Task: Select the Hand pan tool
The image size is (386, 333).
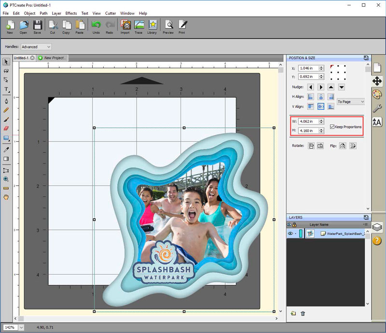Action: (x=6, y=197)
